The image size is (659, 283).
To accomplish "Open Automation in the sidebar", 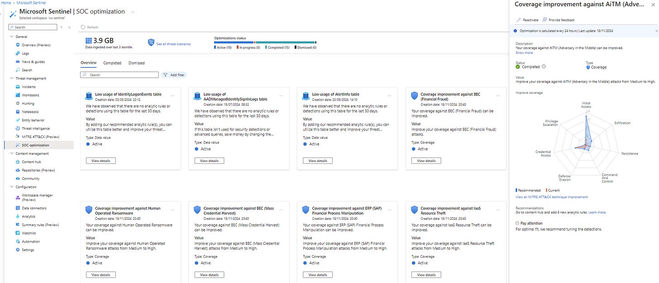I will tap(31, 241).
